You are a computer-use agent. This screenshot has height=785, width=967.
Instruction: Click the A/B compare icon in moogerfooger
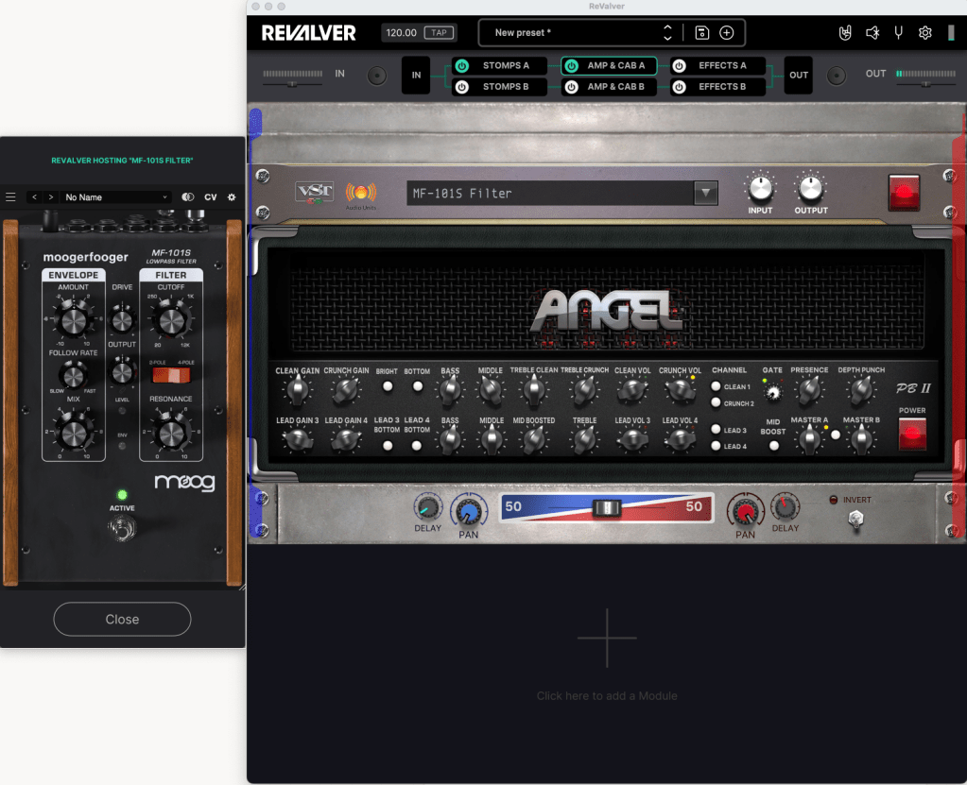(x=187, y=197)
